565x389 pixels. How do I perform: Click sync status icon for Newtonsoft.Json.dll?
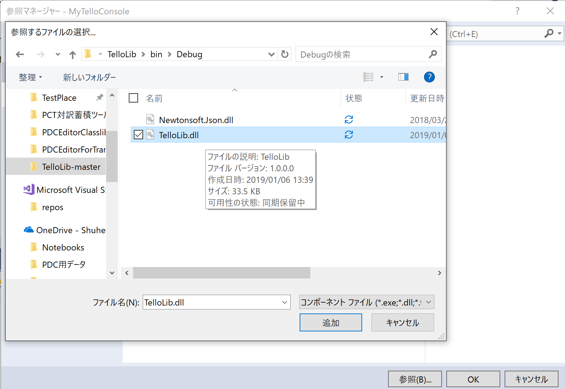point(349,119)
